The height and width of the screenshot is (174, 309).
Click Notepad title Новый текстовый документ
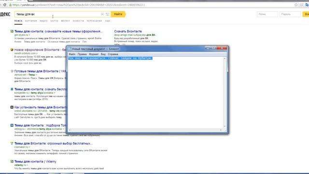96,49
